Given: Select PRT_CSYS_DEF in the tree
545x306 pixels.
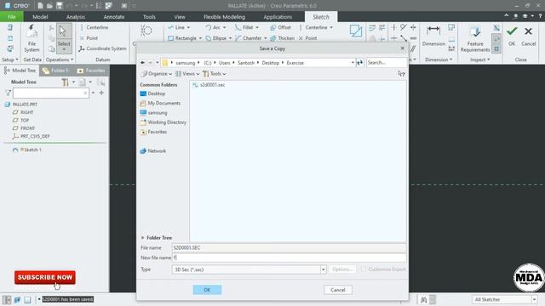Looking at the screenshot, I should [32, 136].
